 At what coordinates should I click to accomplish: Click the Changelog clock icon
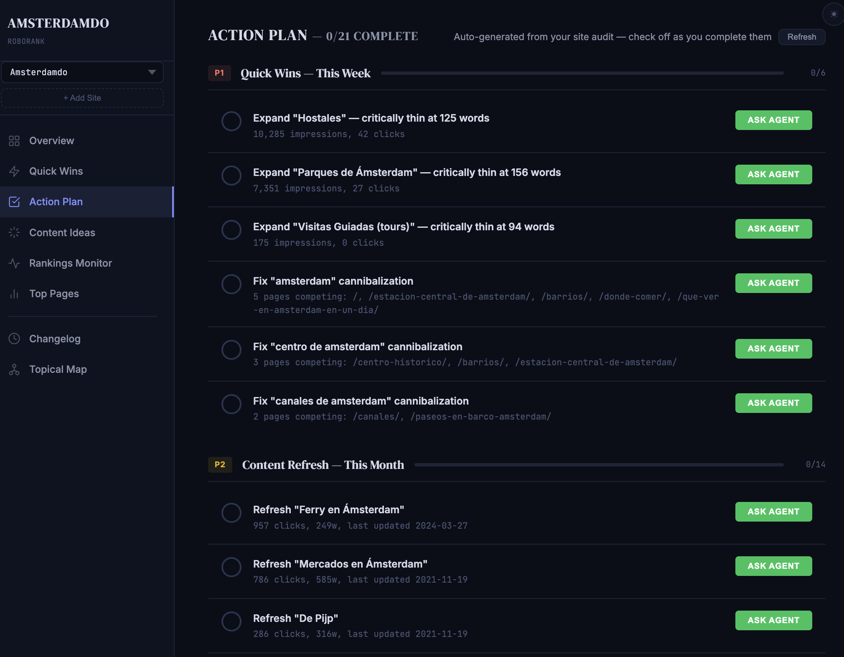tap(14, 339)
